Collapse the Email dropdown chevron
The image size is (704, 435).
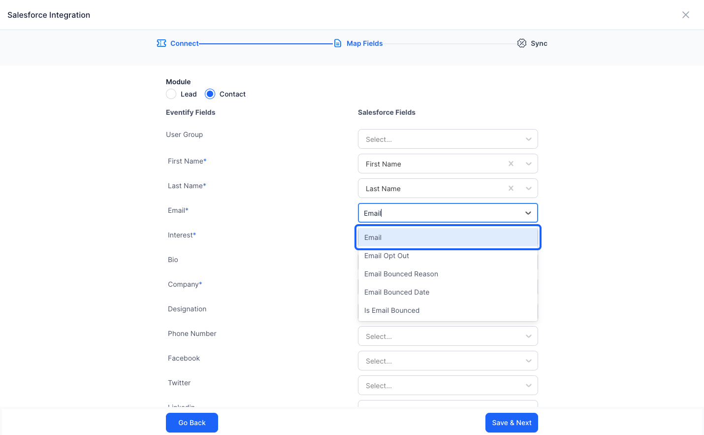[528, 213]
